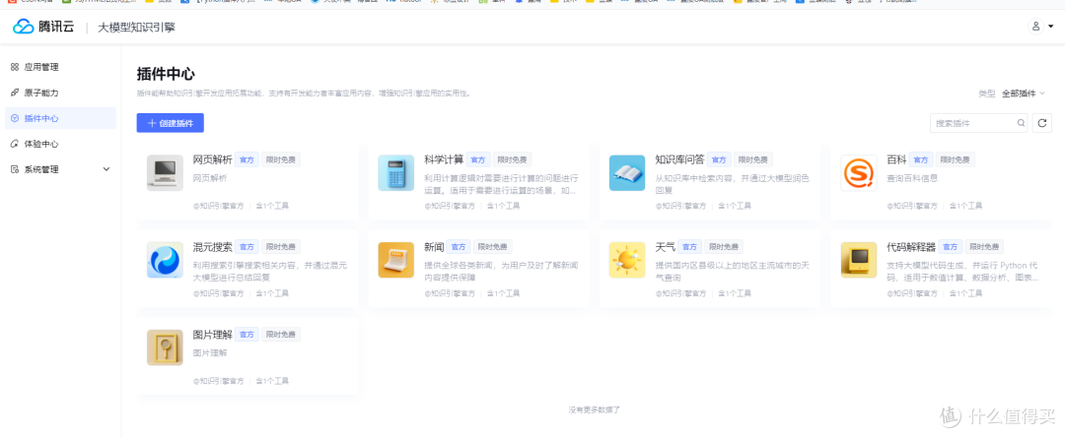The width and height of the screenshot is (1065, 438).
Task: Click the 天气 plugin title
Action: coord(665,247)
